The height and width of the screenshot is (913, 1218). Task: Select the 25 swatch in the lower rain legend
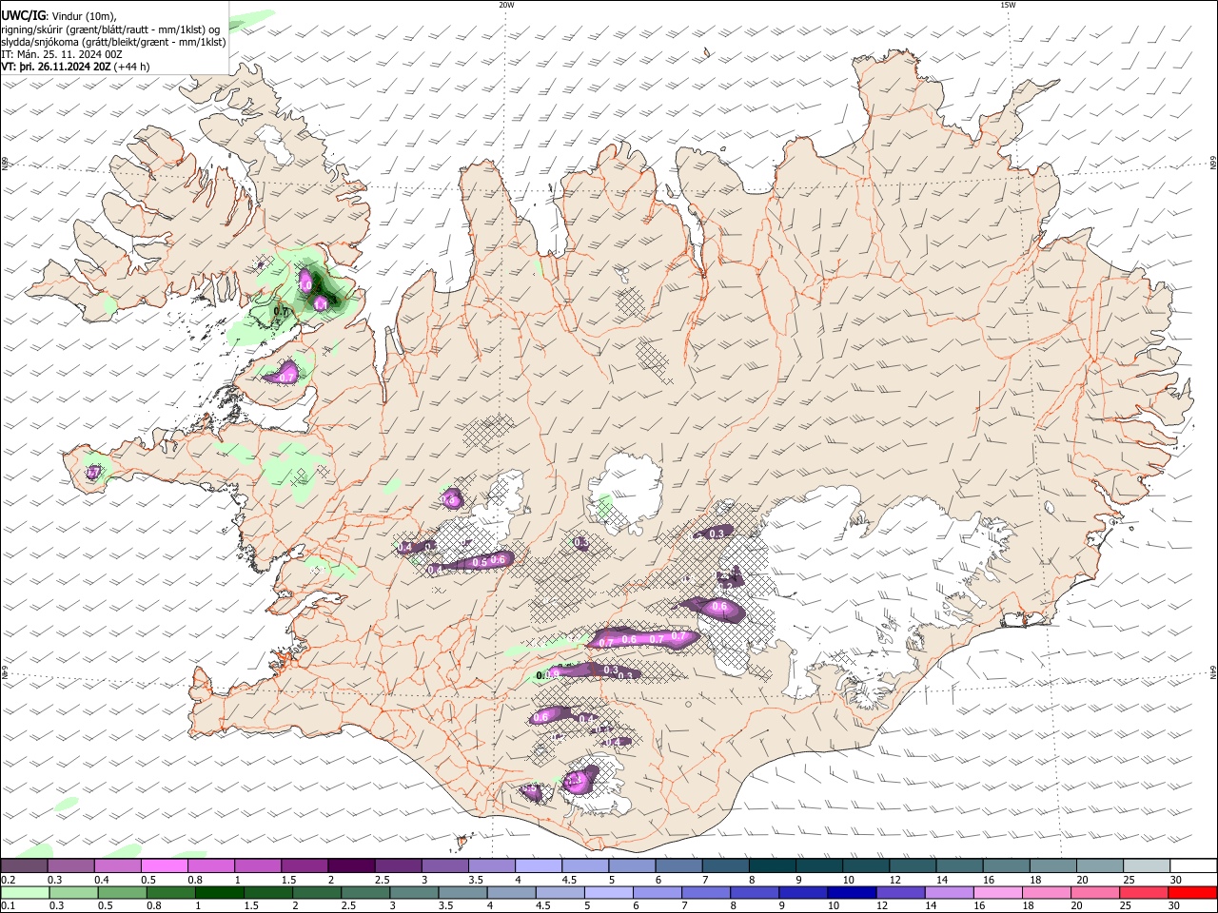(x=1143, y=893)
